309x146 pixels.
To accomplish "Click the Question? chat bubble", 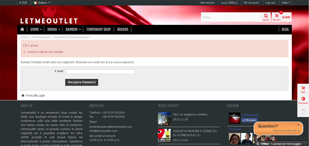I will point(278,128).
